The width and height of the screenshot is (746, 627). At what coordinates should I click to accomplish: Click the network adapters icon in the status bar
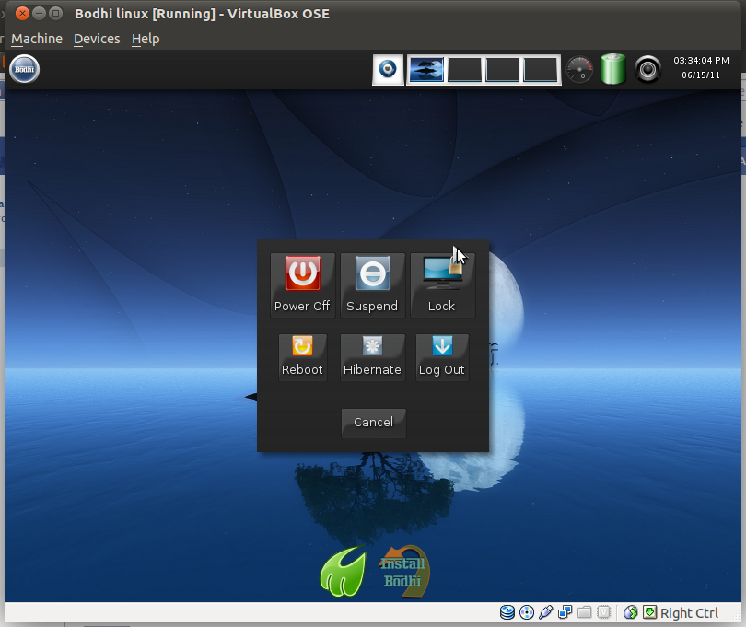(565, 611)
